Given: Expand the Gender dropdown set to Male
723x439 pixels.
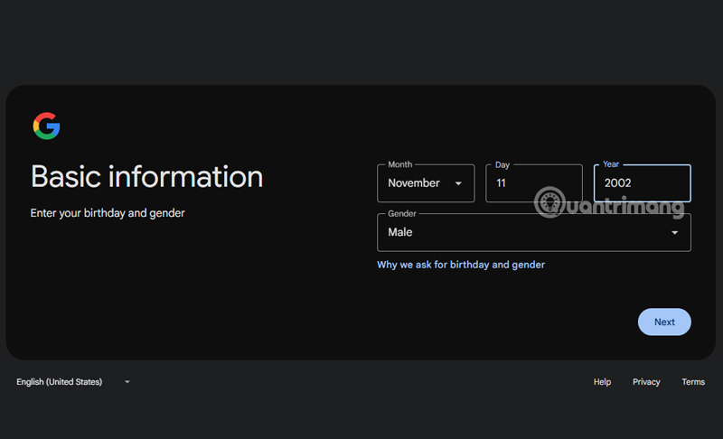Looking at the screenshot, I should click(x=533, y=233).
